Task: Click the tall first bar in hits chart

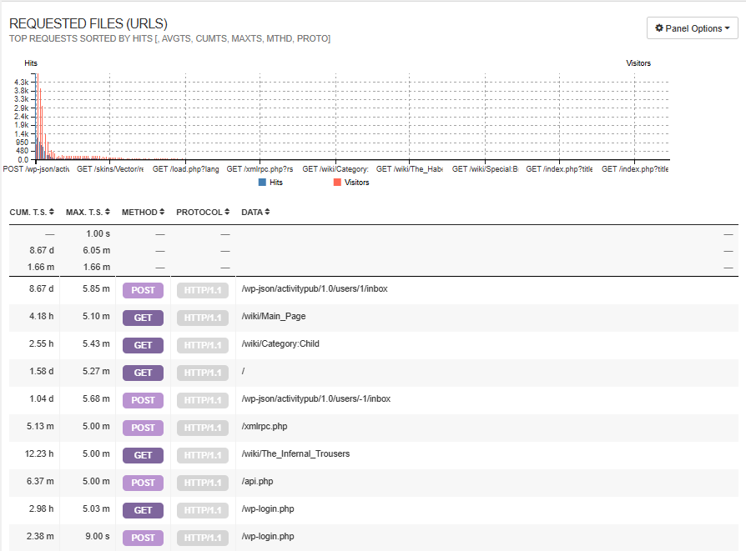Action: click(37, 117)
